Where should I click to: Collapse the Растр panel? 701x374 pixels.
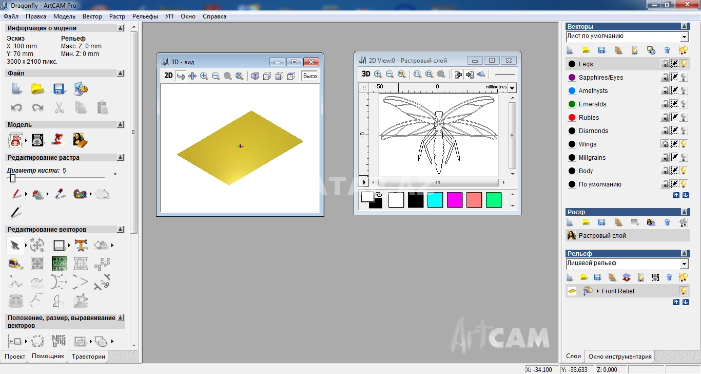pos(685,212)
